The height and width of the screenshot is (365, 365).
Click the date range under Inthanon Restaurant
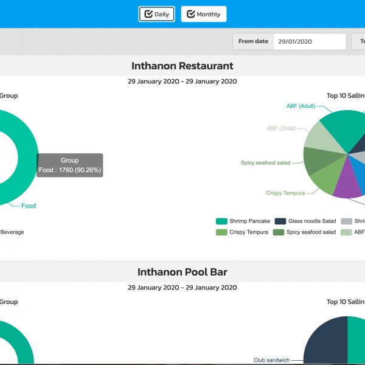[182, 82]
